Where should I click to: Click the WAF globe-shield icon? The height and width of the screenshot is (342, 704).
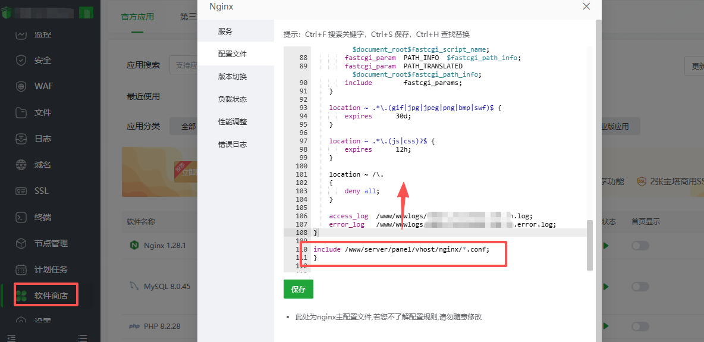pyautogui.click(x=21, y=86)
